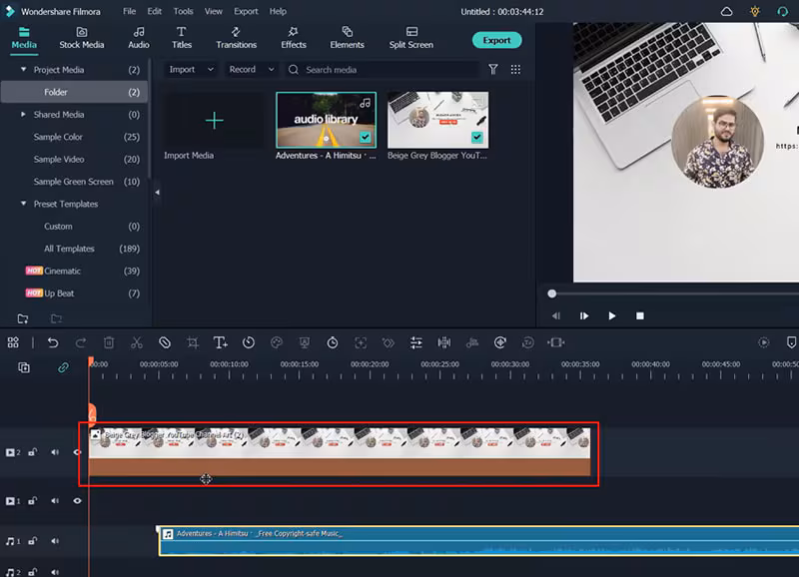The width and height of the screenshot is (799, 577).
Task: Click the link auto-ripple icon in timeline
Action: coord(63,367)
